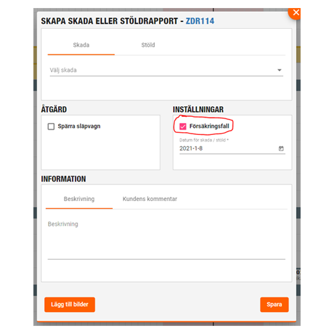334x334 pixels.
Task: Uncheck the Försäkringsfall checkbox
Action: pyautogui.click(x=183, y=126)
